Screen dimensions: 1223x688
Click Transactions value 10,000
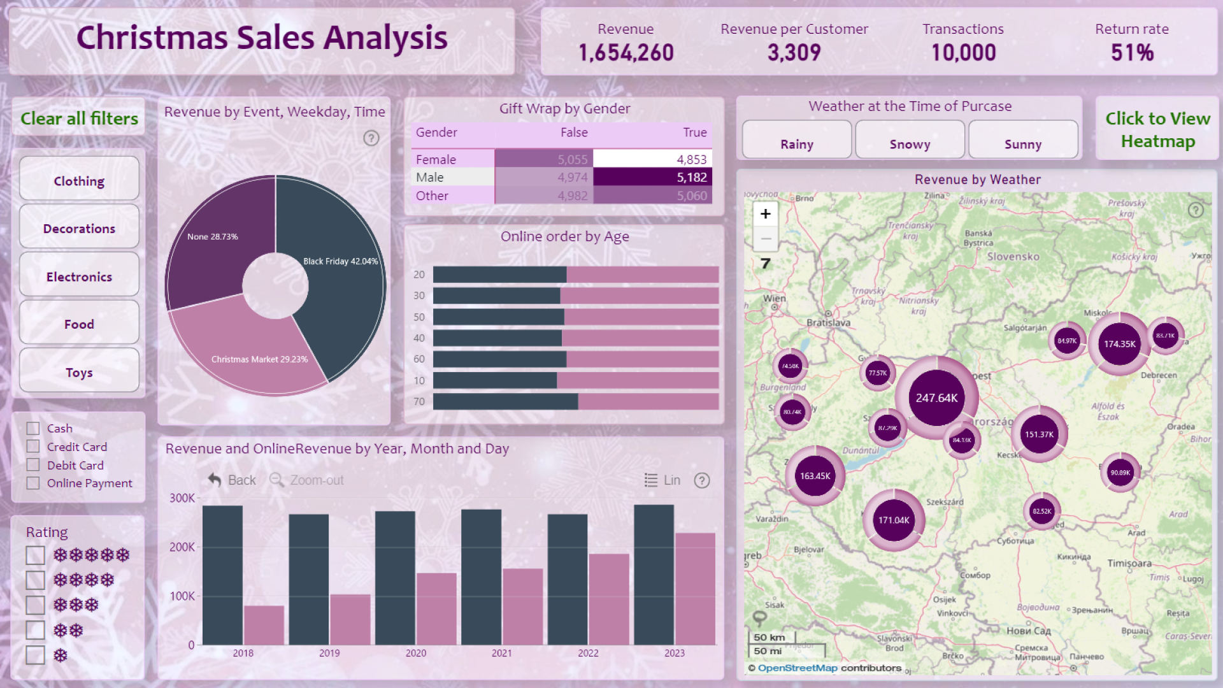point(963,52)
